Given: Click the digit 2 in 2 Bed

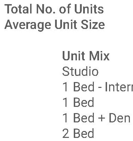Looking at the screenshot, I should [66, 133].
